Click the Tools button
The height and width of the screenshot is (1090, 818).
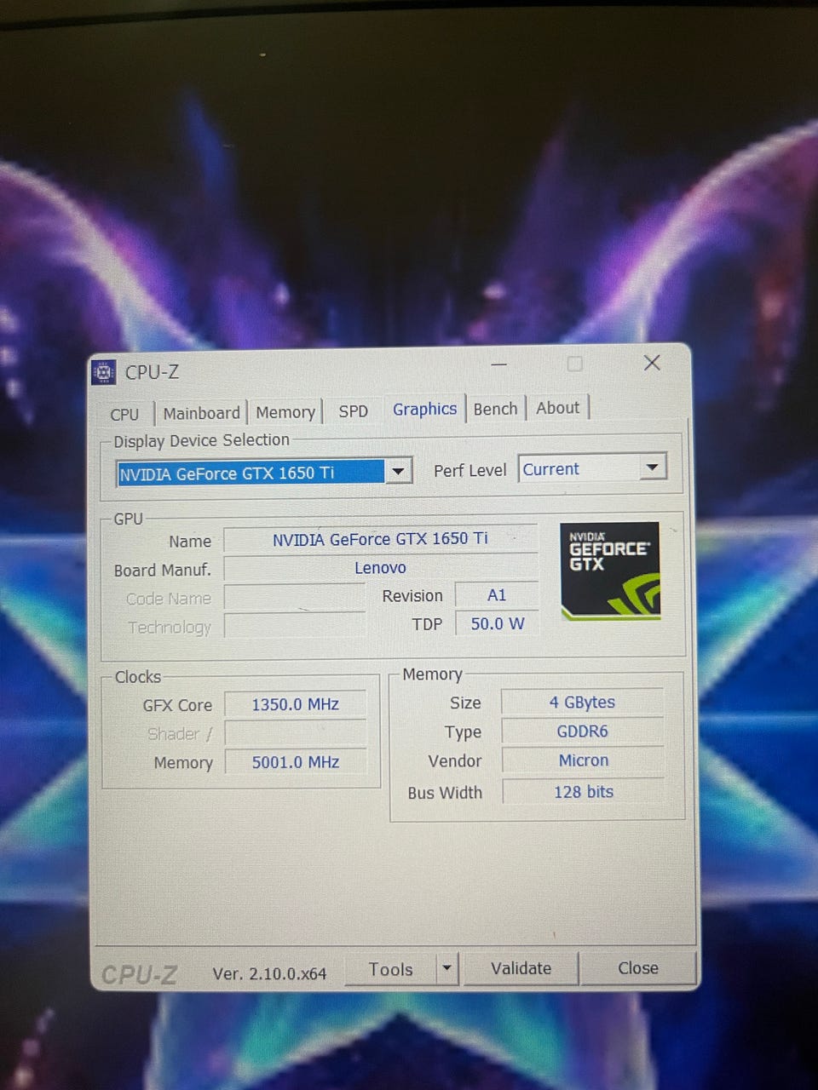(x=390, y=969)
